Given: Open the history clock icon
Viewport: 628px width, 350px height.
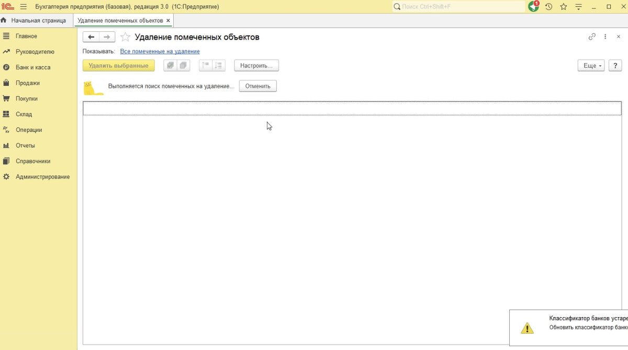Looking at the screenshot, I should (x=548, y=7).
